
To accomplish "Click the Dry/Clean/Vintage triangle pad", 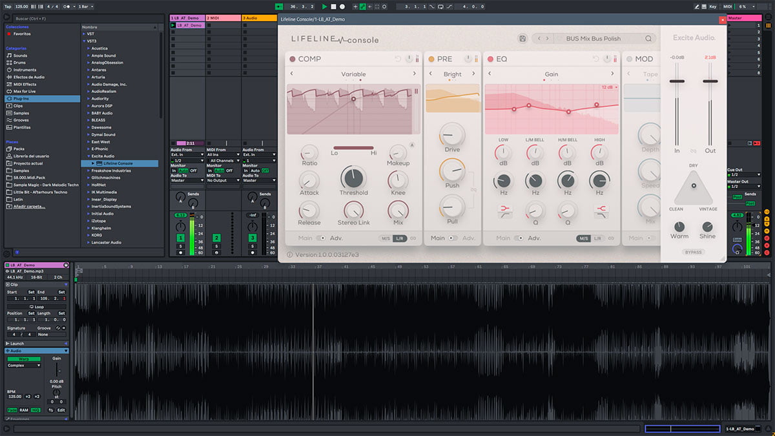I will click(x=694, y=187).
